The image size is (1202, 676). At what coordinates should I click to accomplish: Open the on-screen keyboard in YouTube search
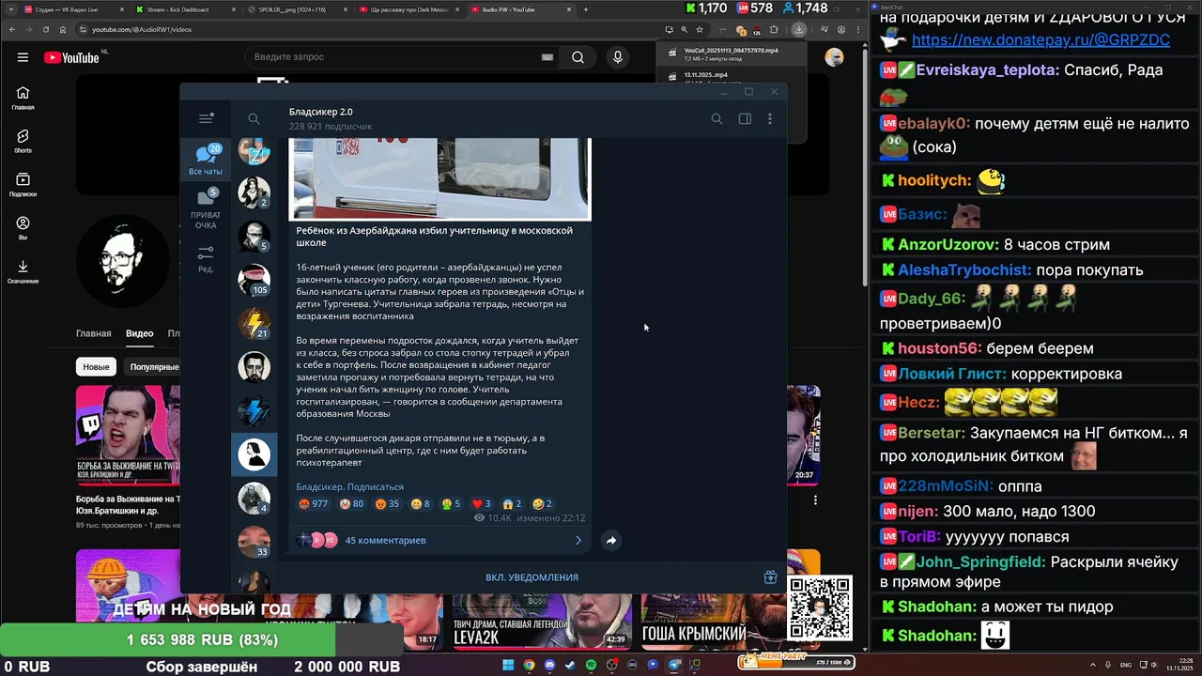tap(547, 57)
